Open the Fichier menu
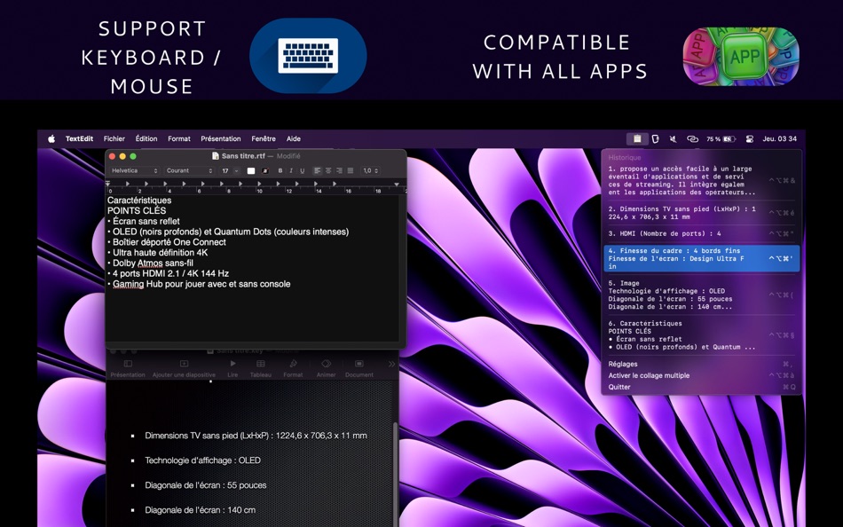Image resolution: width=843 pixels, height=527 pixels. (114, 138)
